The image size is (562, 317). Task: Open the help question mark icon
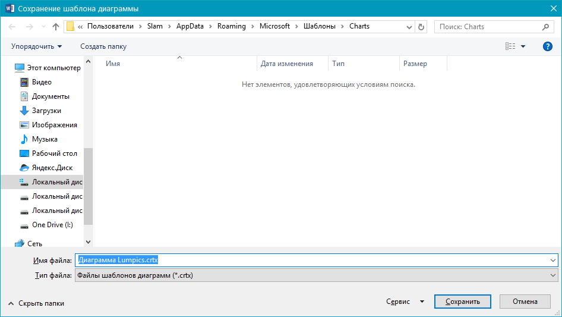click(548, 46)
